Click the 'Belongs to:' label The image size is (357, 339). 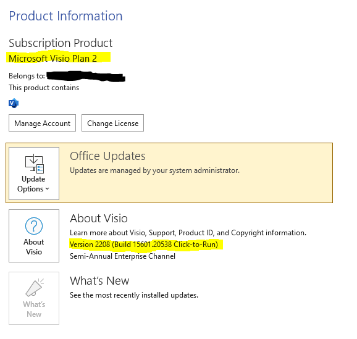pyautogui.click(x=27, y=76)
